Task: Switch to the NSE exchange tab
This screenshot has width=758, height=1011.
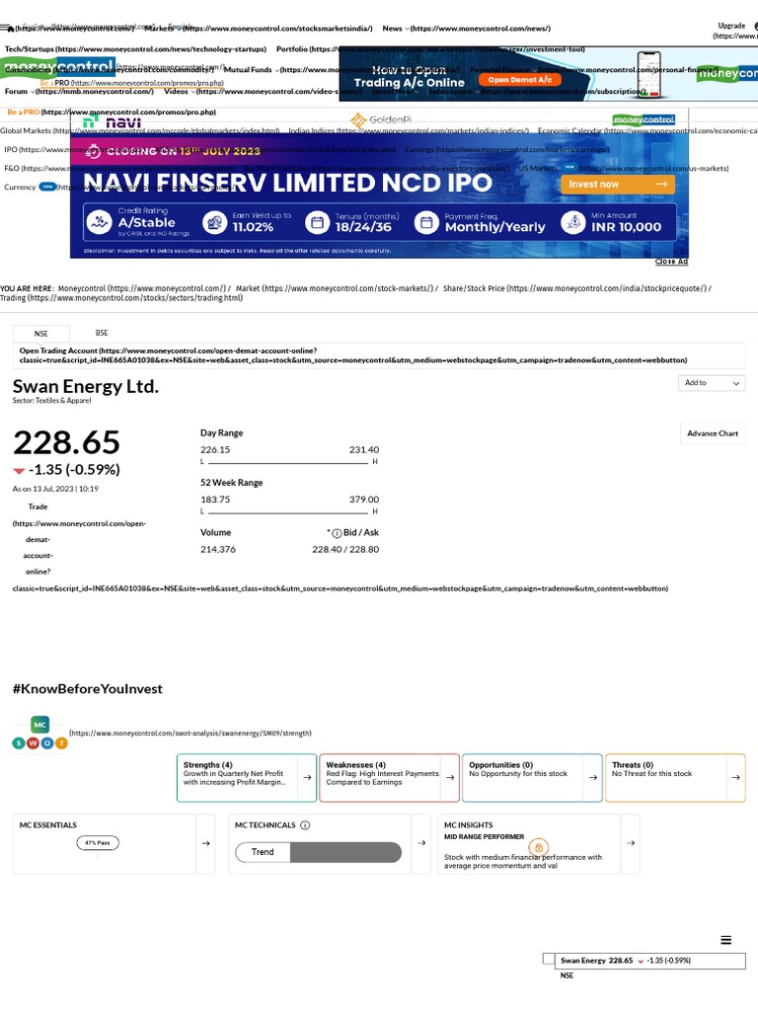Action: [x=40, y=334]
